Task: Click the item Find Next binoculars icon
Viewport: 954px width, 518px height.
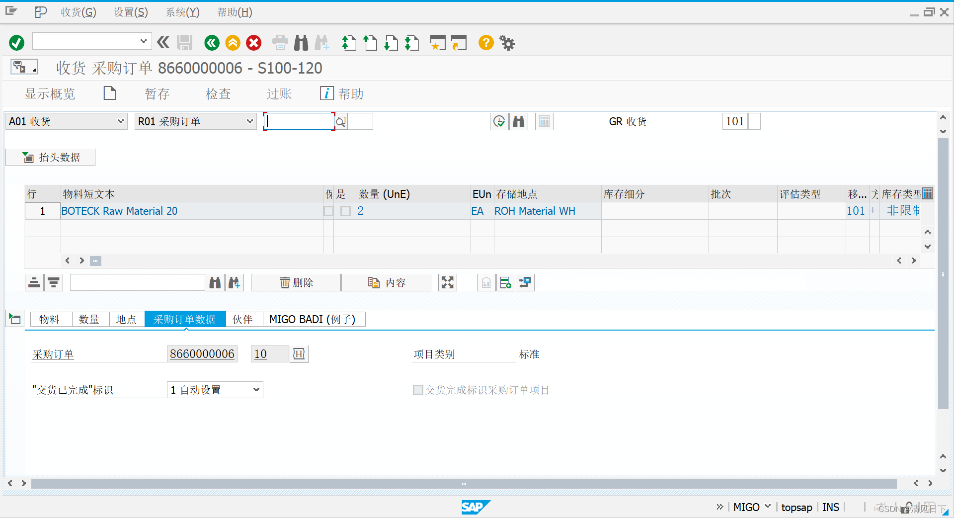Action: [234, 283]
